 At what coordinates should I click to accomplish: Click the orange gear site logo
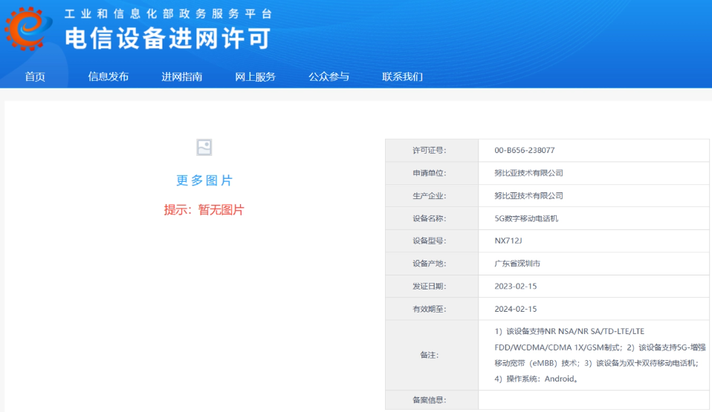(x=27, y=28)
